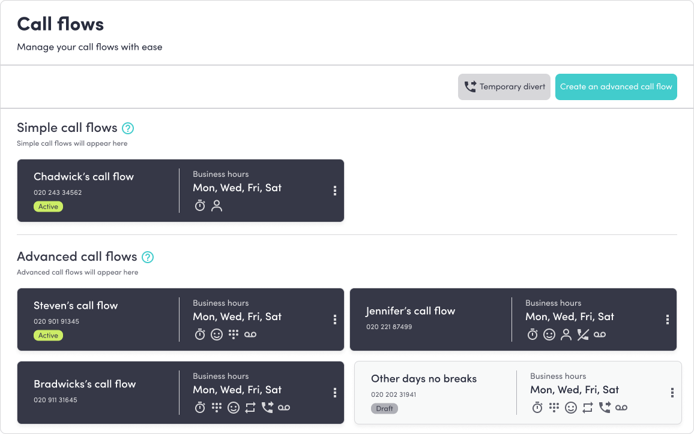Expand Bradwicks's call flow kebab menu
Screen dimensions: 694x434
(334, 393)
